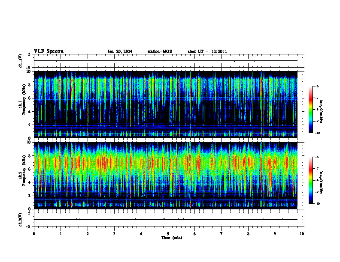Click time-axis tick label "3"

coord(114,234)
